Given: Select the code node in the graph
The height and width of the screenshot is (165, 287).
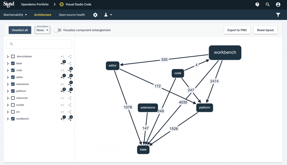Looking at the screenshot, I should pyautogui.click(x=178, y=73).
